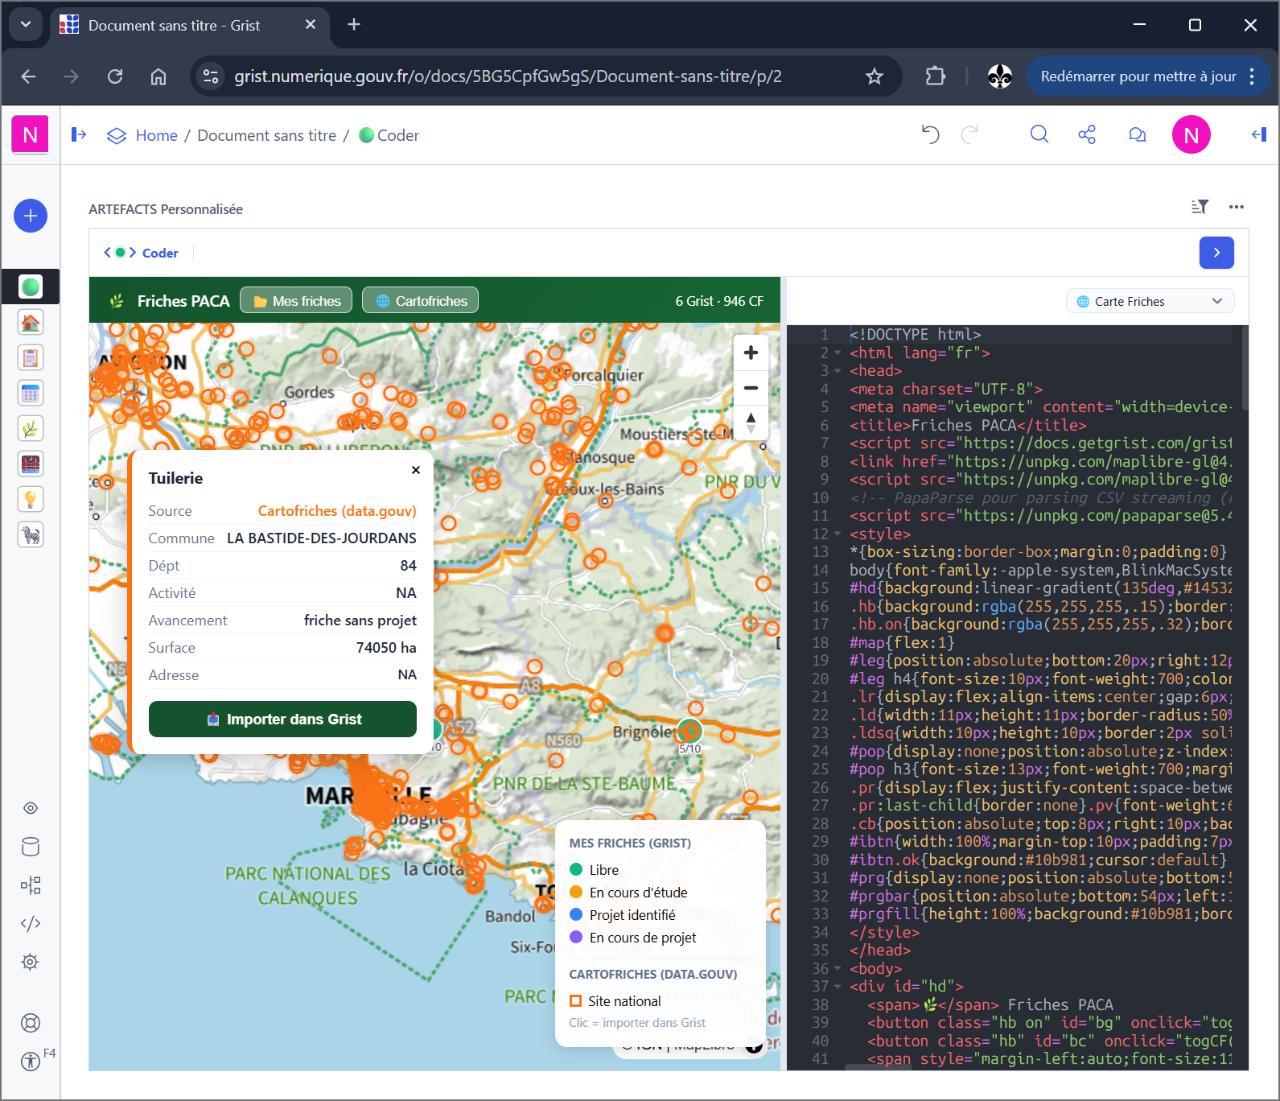Open the house icon page in sidebar
The height and width of the screenshot is (1101, 1280).
[31, 323]
